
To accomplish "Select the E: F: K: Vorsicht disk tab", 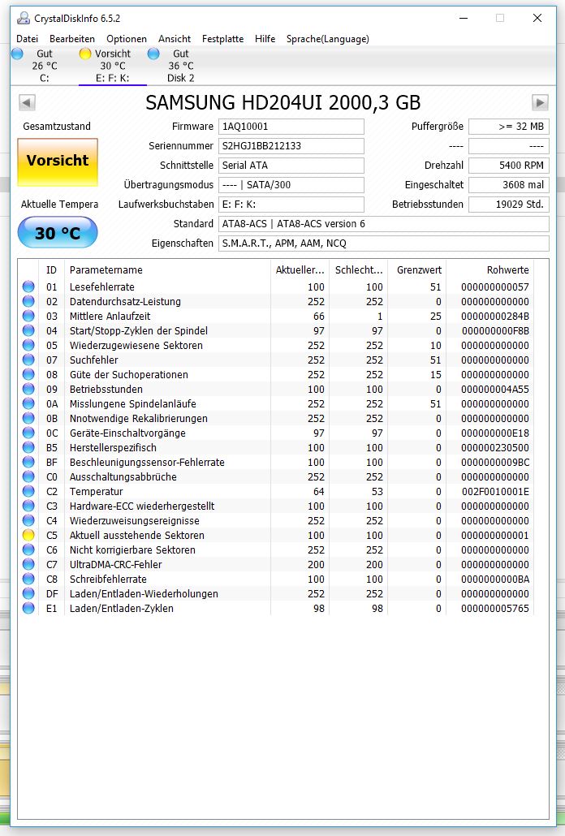I will pos(113,66).
